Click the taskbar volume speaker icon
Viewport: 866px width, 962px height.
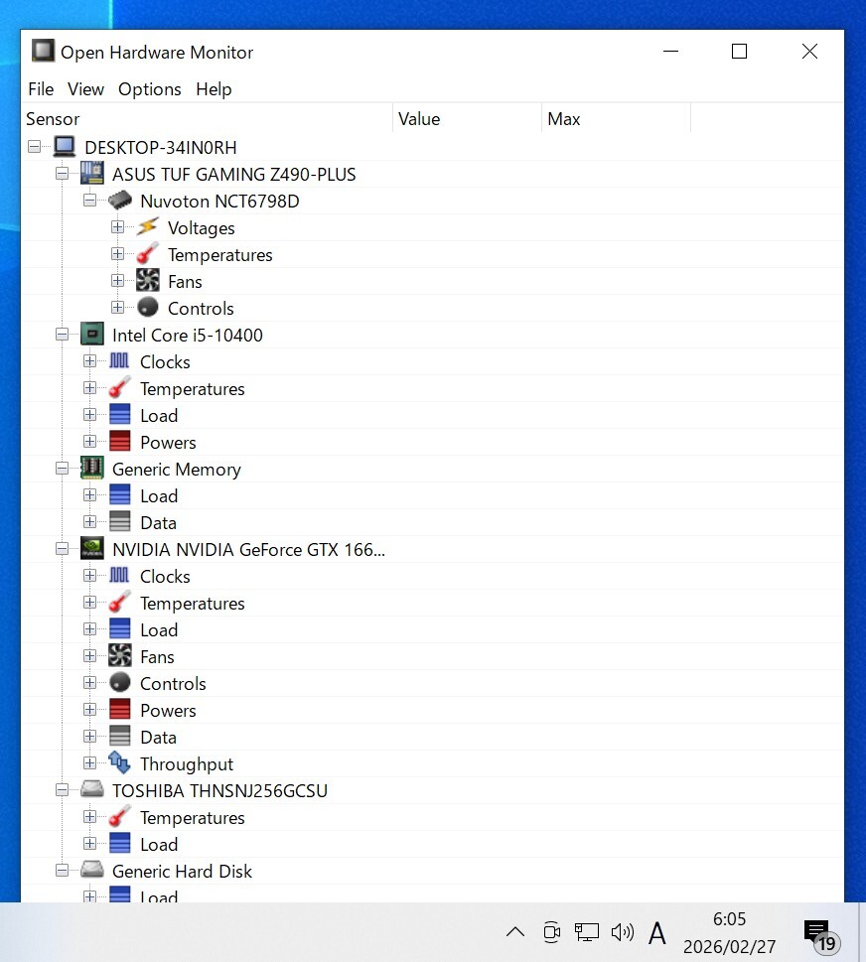coord(623,932)
